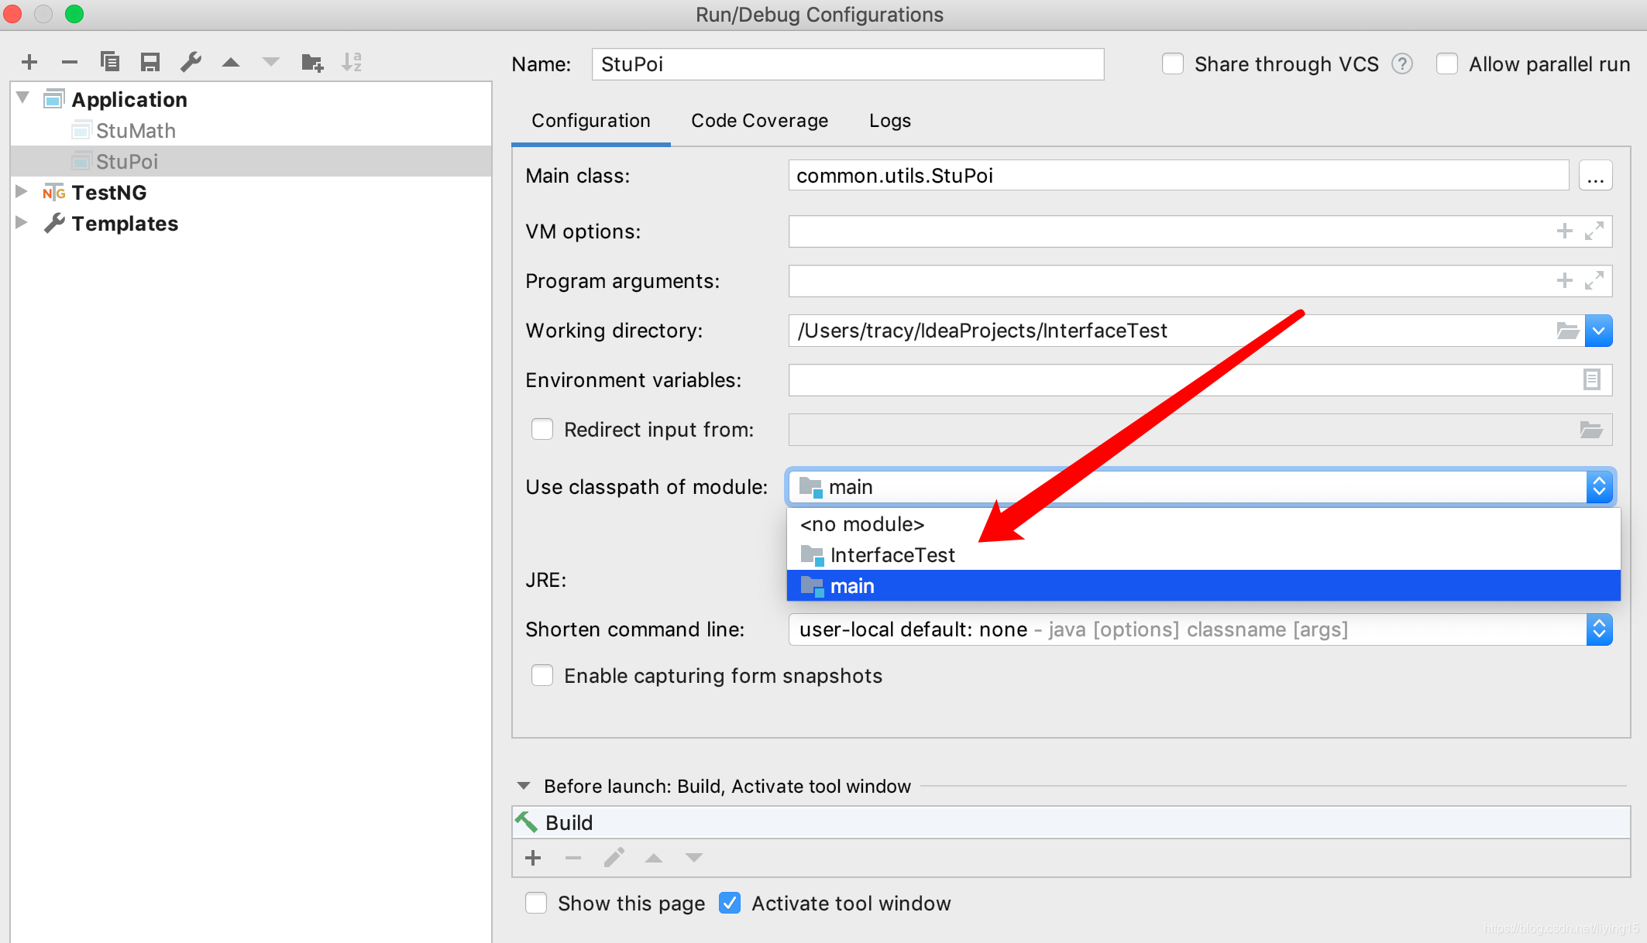The image size is (1647, 943).
Task: Edit the Before launch task
Action: point(614,858)
